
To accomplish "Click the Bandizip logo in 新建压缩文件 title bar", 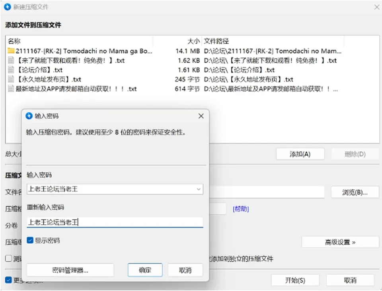I will [x=7, y=7].
